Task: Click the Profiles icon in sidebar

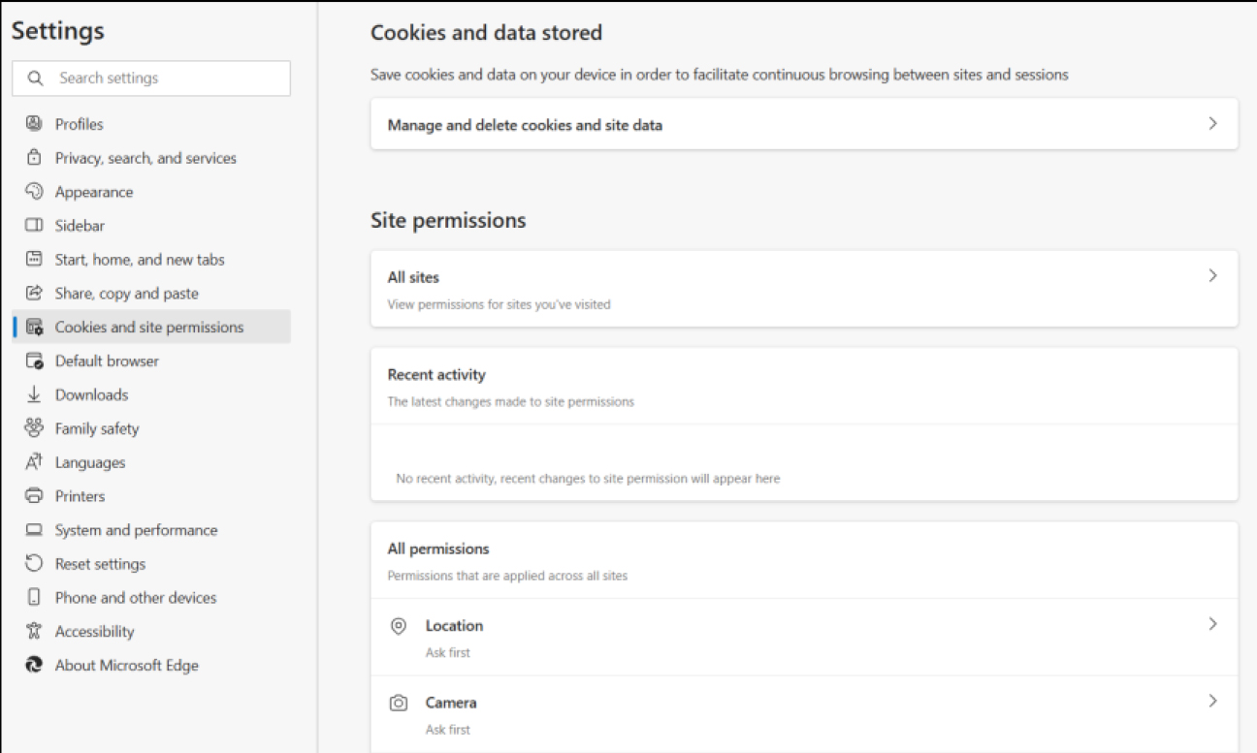Action: 34,124
